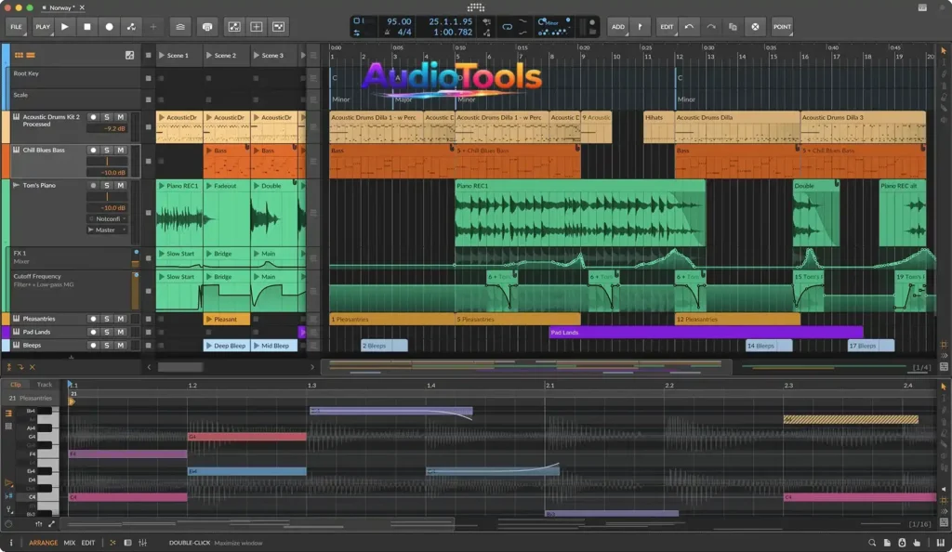Open the ADD dropdown in the toolbar
This screenshot has width=952, height=552.
617,27
